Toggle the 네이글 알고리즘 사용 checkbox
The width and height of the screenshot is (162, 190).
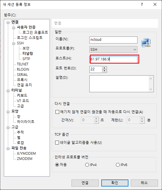57,142
